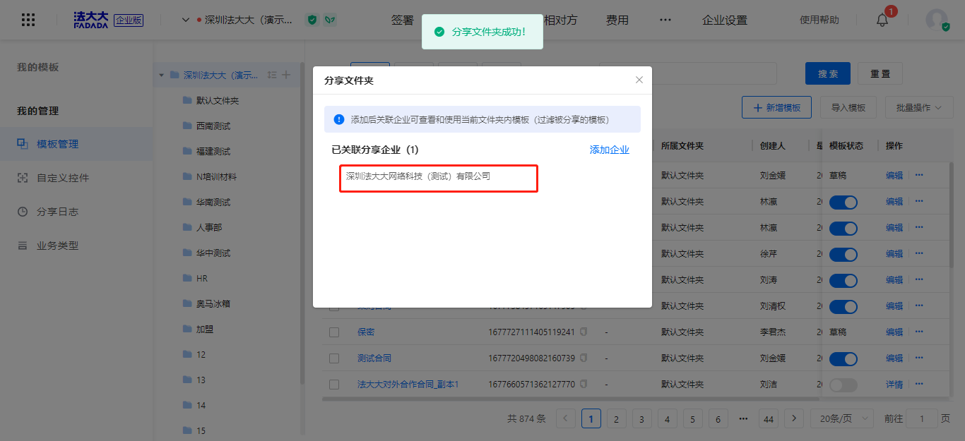Copy ID of 法大大对外合作合同_副本1
This screenshot has height=441, width=965.
[x=584, y=384]
